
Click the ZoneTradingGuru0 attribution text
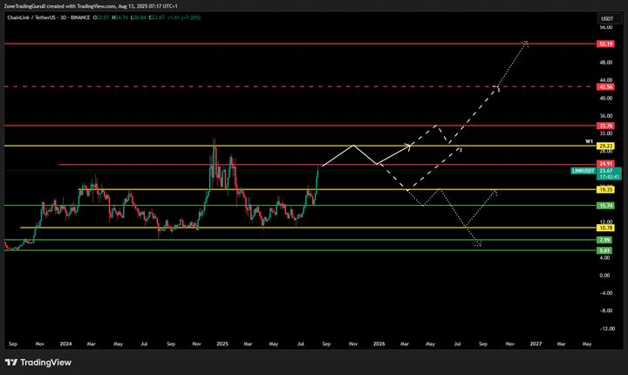point(31,5)
